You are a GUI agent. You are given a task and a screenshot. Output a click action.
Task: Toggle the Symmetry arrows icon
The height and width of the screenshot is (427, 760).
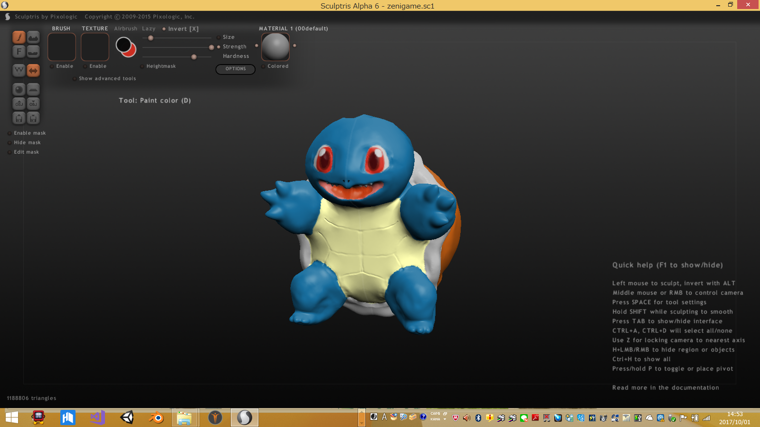click(33, 70)
